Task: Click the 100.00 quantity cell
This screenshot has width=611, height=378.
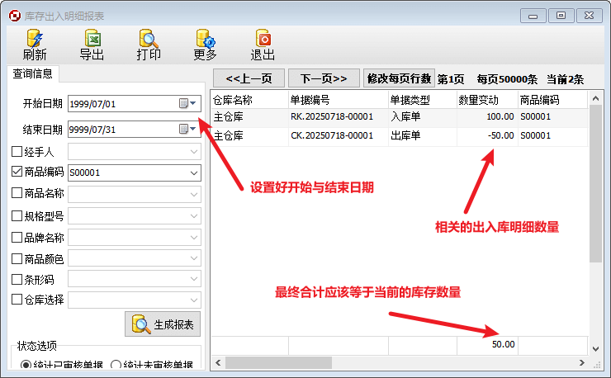Action: coord(487,117)
